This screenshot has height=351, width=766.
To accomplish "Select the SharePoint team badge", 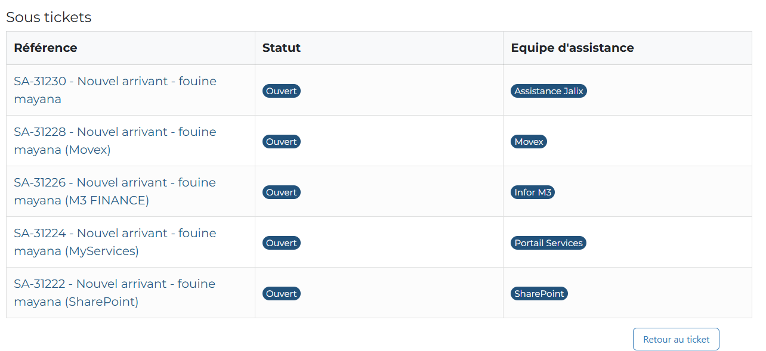I will click(x=539, y=294).
